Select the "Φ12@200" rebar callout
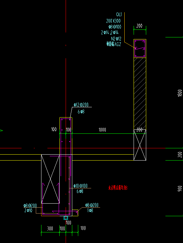The height and width of the screenshot is (243, 183). 81,105
